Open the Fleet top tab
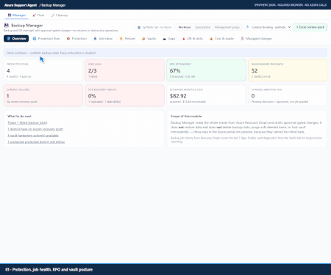 (x=38, y=15)
